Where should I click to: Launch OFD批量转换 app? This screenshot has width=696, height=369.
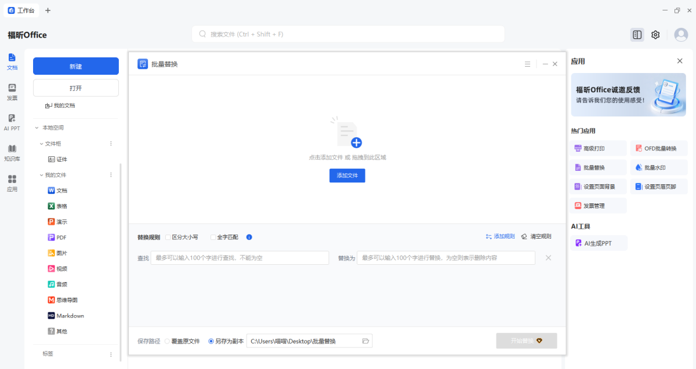click(x=659, y=148)
